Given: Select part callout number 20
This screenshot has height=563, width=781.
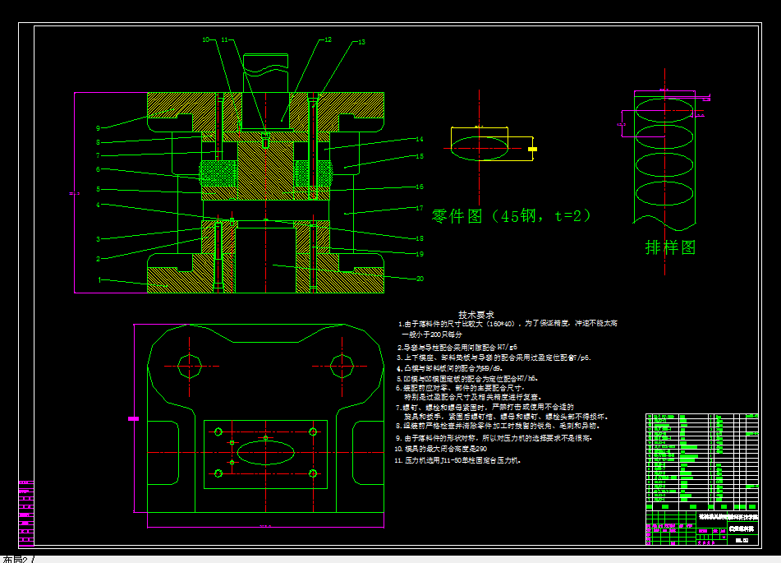Looking at the screenshot, I should point(420,279).
